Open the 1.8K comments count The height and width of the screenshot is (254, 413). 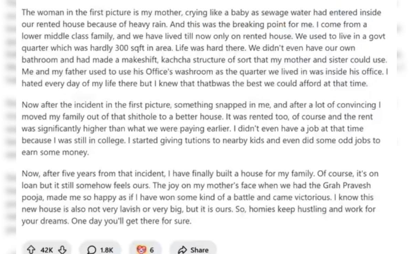(106, 250)
